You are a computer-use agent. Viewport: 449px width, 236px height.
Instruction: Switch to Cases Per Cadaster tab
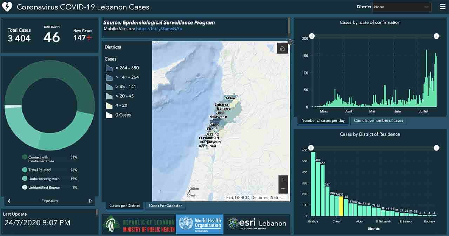tap(165, 206)
